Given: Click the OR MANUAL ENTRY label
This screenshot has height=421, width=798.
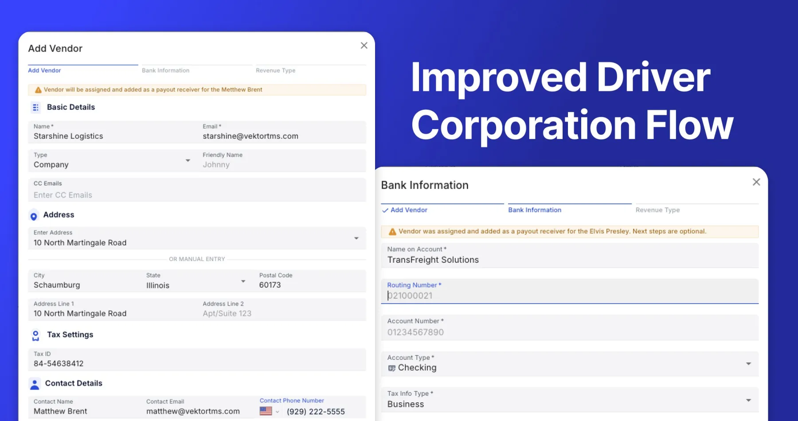Looking at the screenshot, I should click(197, 259).
